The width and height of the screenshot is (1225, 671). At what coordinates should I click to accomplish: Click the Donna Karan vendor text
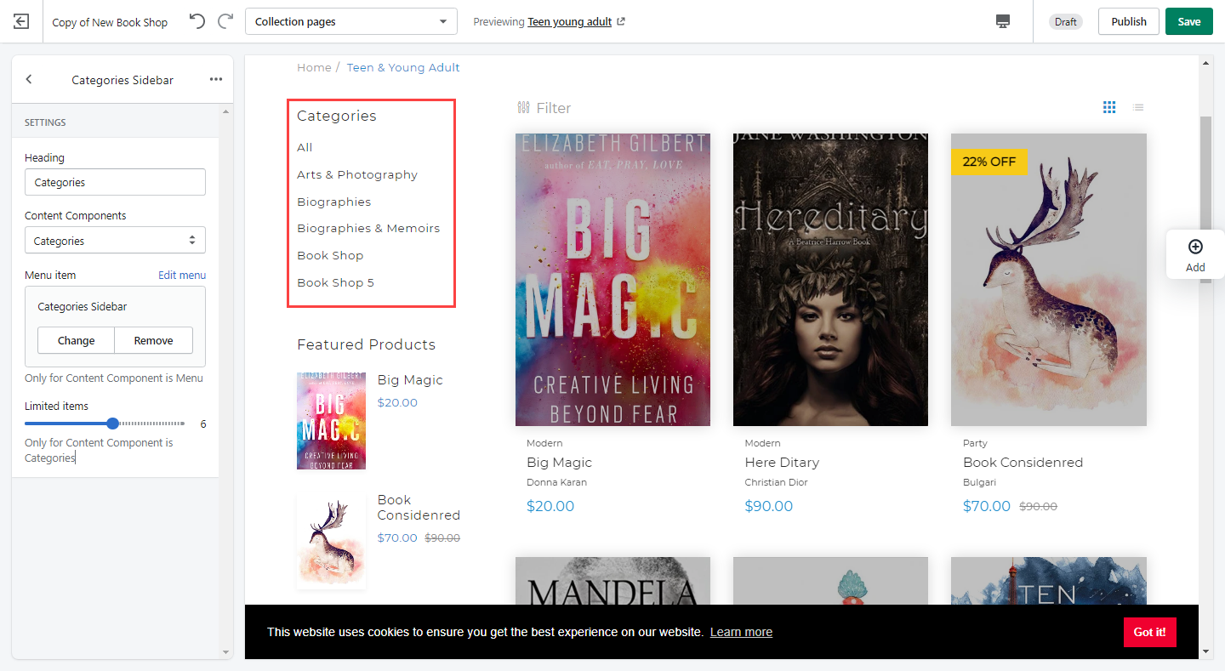pyautogui.click(x=556, y=482)
